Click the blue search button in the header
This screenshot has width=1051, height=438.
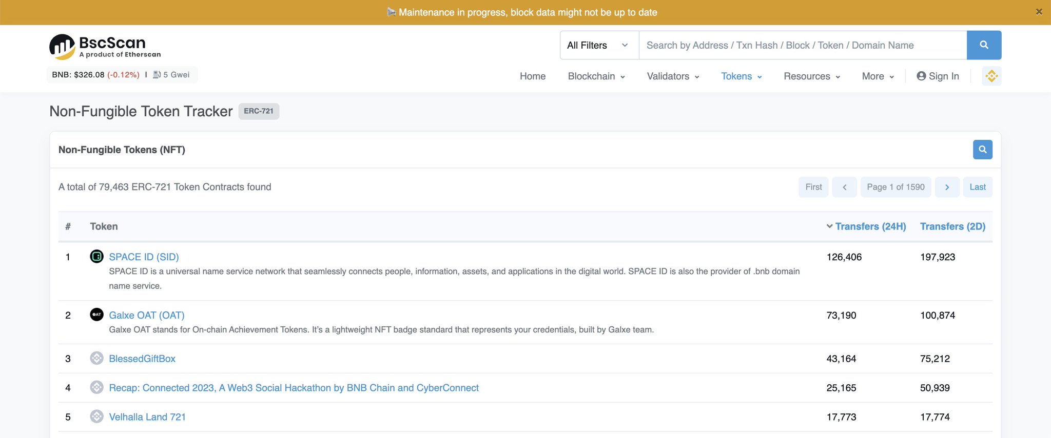(984, 45)
